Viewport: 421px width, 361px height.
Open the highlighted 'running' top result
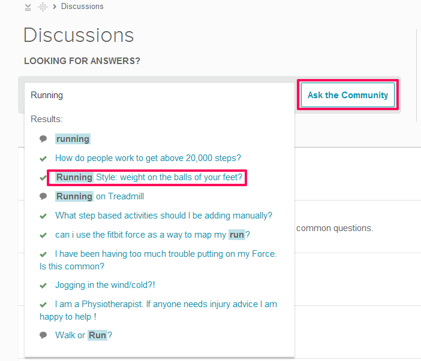click(73, 139)
